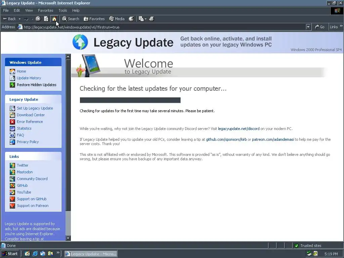Open the Mail button dropdown arrow
This screenshot has width=344, height=258.
tap(145, 19)
